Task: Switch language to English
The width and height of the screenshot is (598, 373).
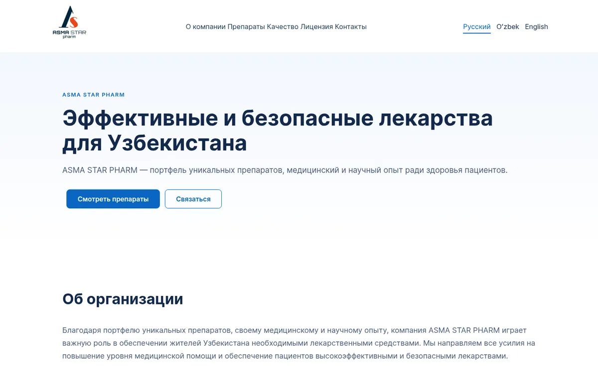Action: pos(536,27)
